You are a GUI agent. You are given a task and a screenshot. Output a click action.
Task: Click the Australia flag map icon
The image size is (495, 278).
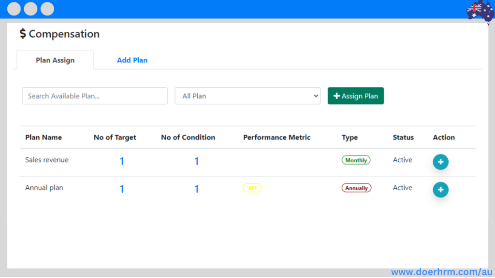480,12
